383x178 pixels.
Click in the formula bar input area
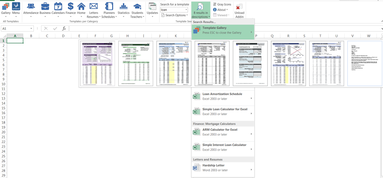224,29
